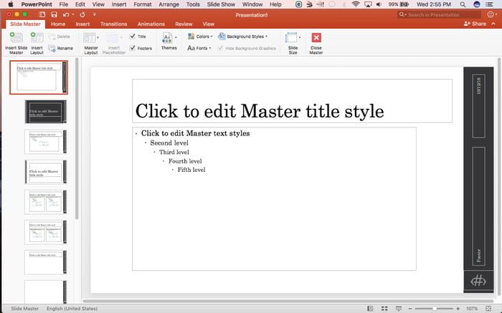Image resolution: width=502 pixels, height=313 pixels.
Task: Click the 'Second level' text line
Action: click(169, 143)
